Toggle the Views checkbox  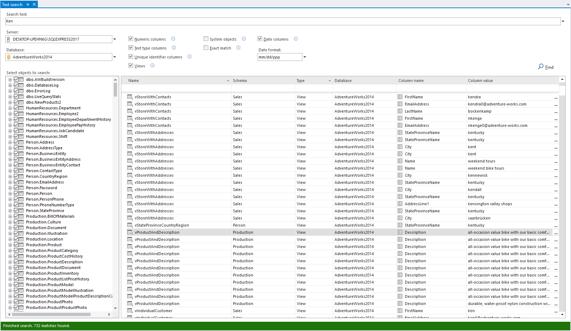tap(131, 66)
